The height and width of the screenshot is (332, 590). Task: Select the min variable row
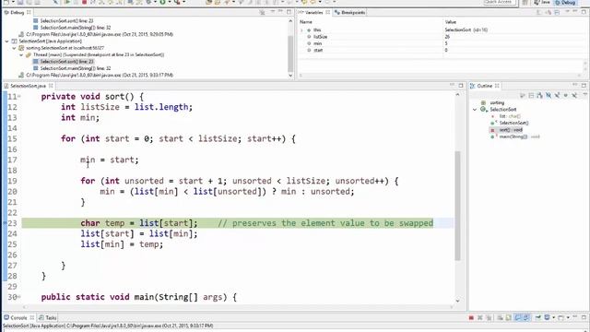(x=441, y=43)
